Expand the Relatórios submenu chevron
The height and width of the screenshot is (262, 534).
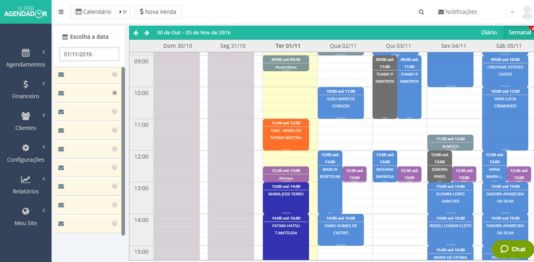pos(44,178)
